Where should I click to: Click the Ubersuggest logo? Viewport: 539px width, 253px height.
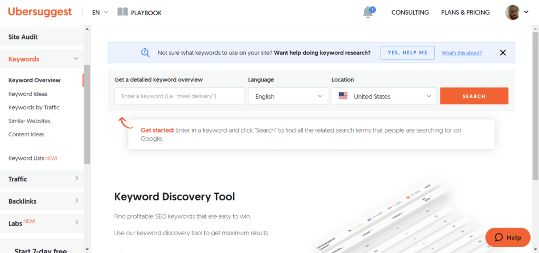click(x=40, y=12)
